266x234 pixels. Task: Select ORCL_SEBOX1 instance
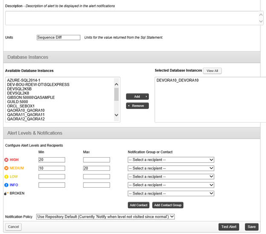(x=21, y=106)
